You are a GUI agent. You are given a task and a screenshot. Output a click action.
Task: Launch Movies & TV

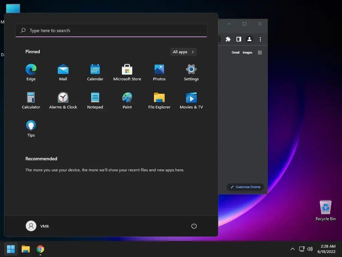[x=191, y=101]
